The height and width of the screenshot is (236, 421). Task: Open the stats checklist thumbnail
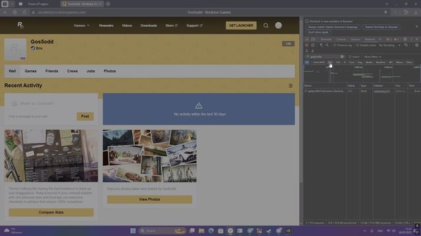coord(51,156)
